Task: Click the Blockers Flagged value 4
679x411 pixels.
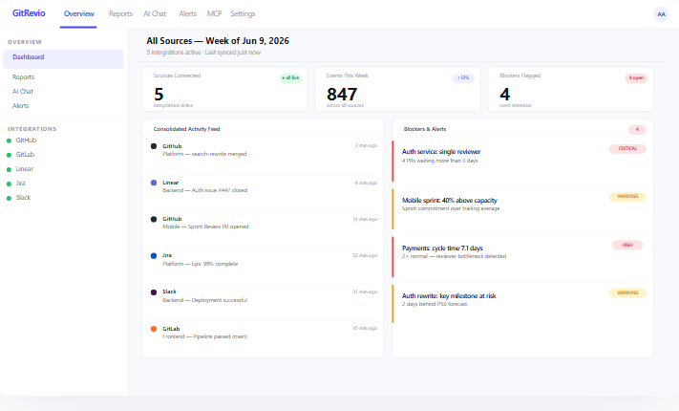Action: (x=505, y=94)
